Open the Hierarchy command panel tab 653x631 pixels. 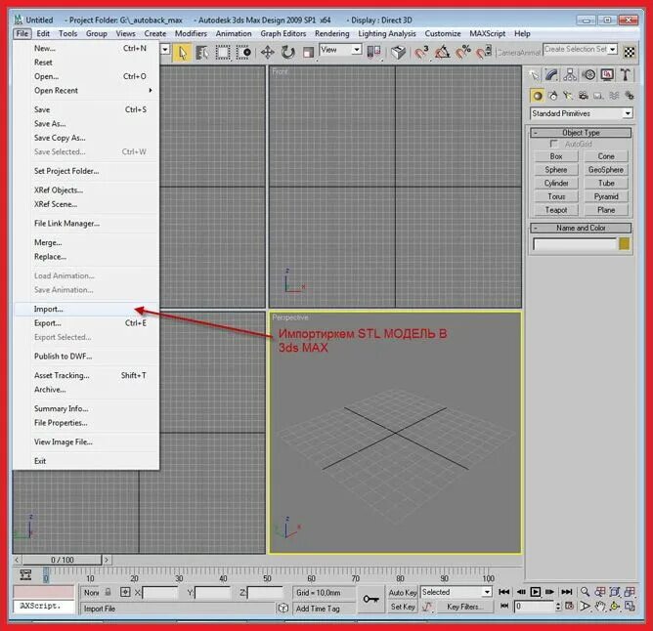570,75
